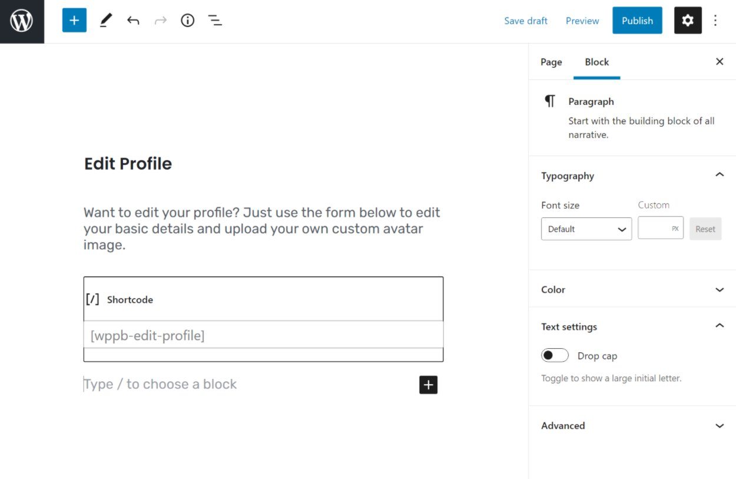Screen dimensions: 736x479
Task: Switch to the Block tab
Action: point(596,62)
